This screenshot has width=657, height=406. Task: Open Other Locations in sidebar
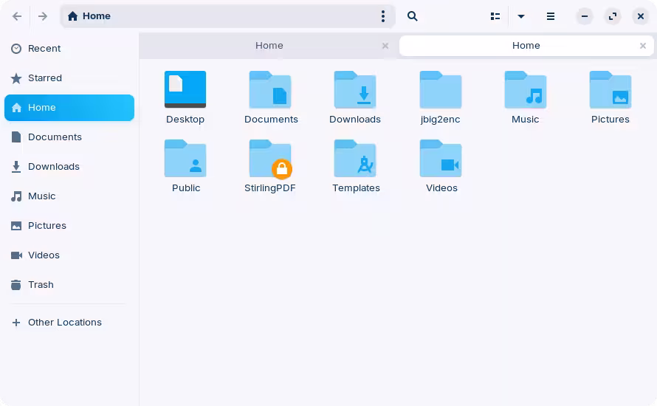click(x=64, y=323)
